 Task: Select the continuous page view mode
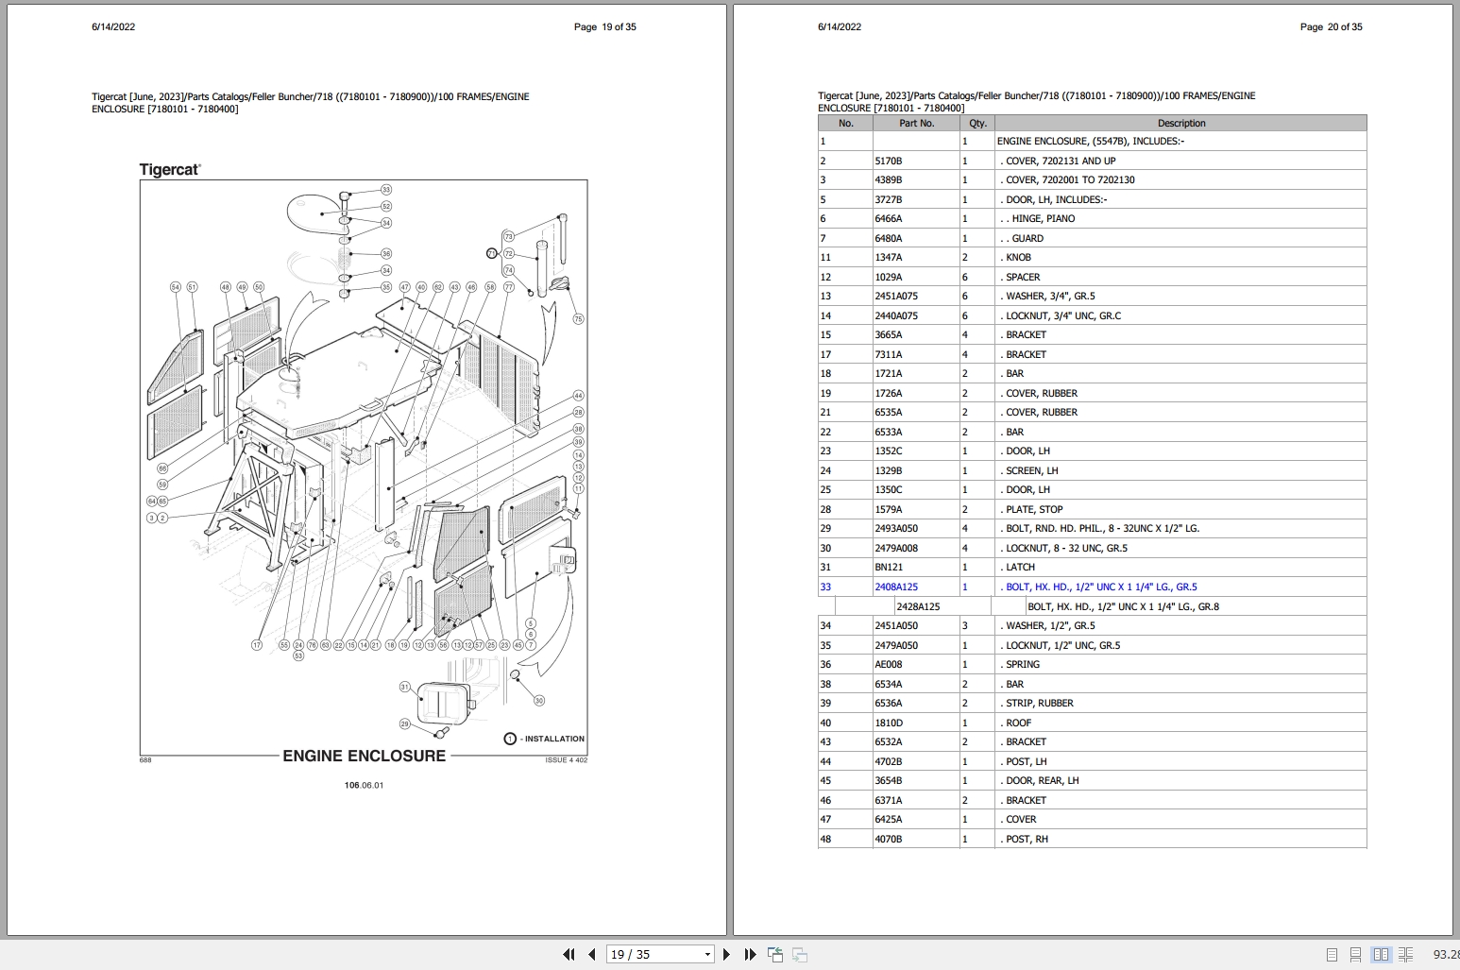click(1357, 955)
